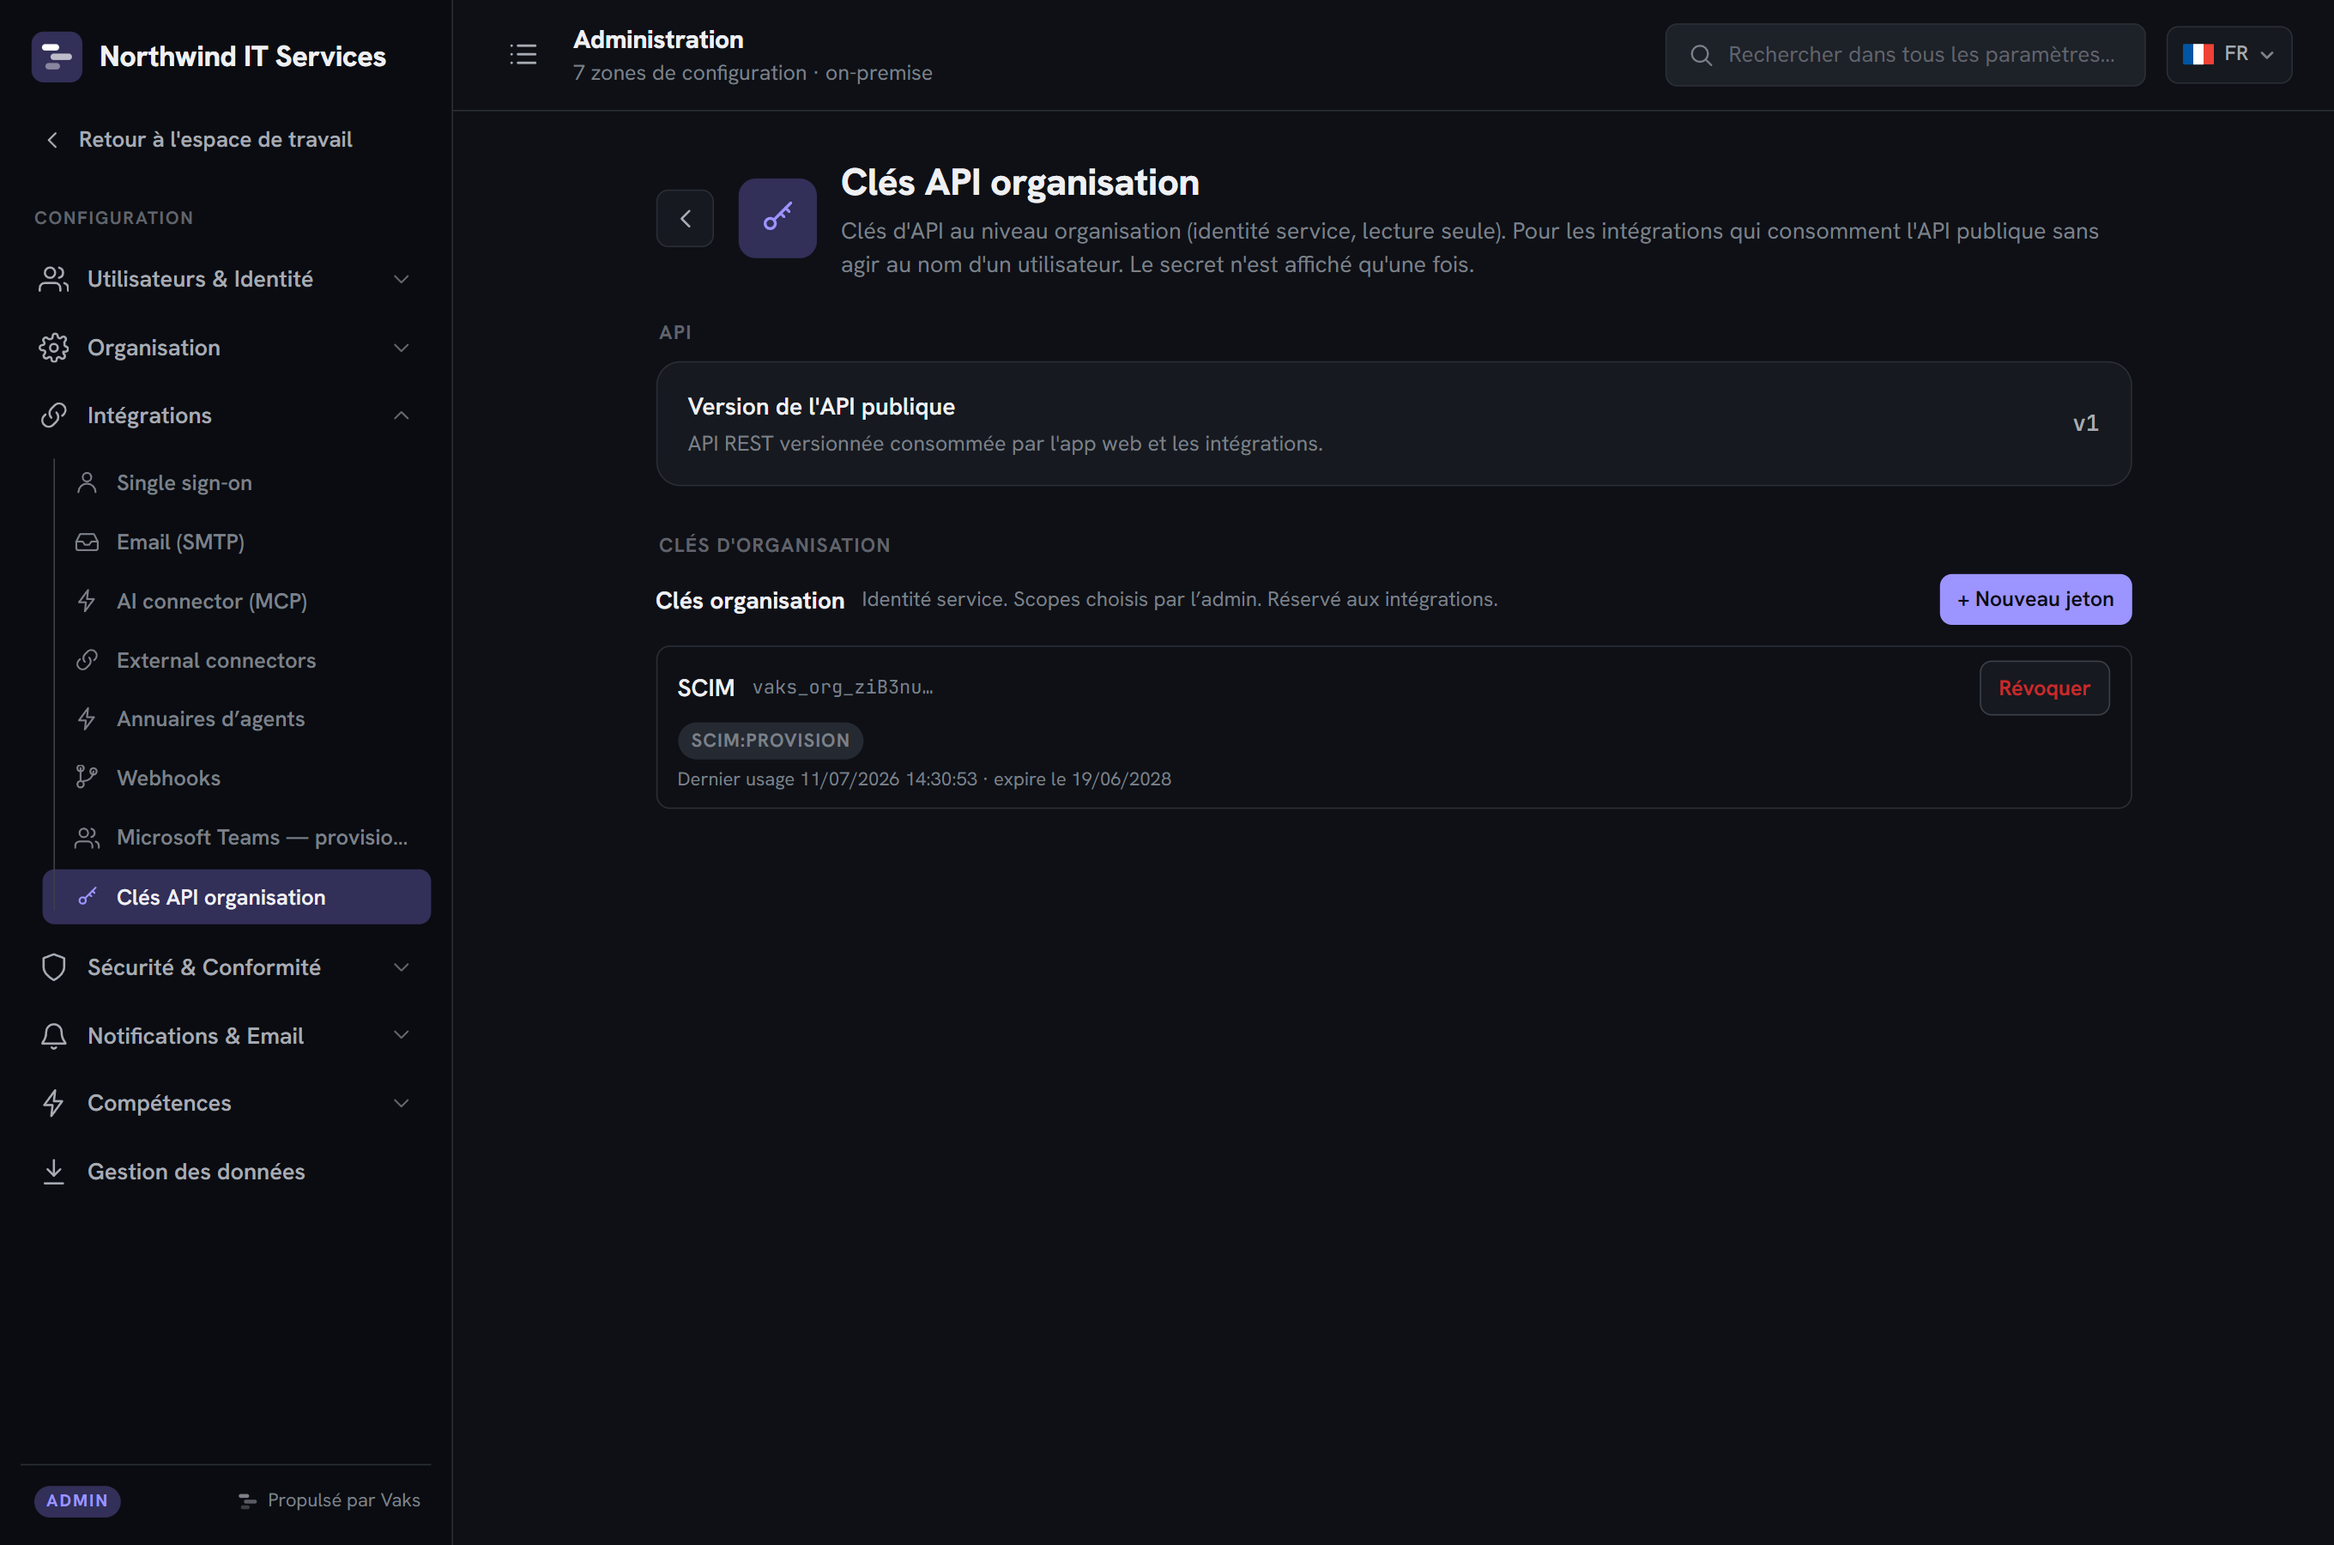Click the vaks_org_ziB3nu… key prefix
Viewport: 2334px width, 1545px height.
843,687
